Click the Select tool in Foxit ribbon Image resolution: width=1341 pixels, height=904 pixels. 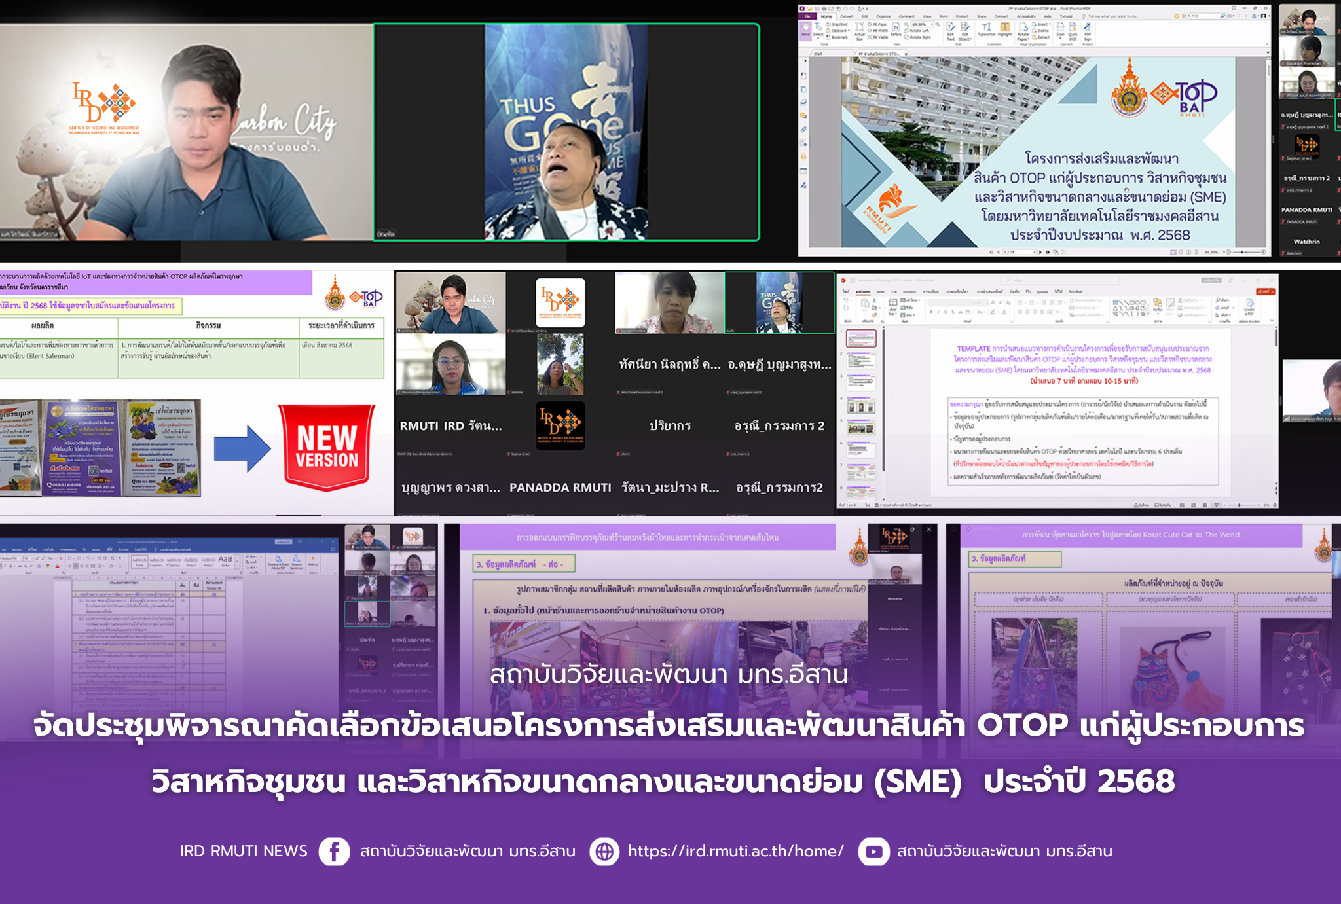tap(818, 31)
